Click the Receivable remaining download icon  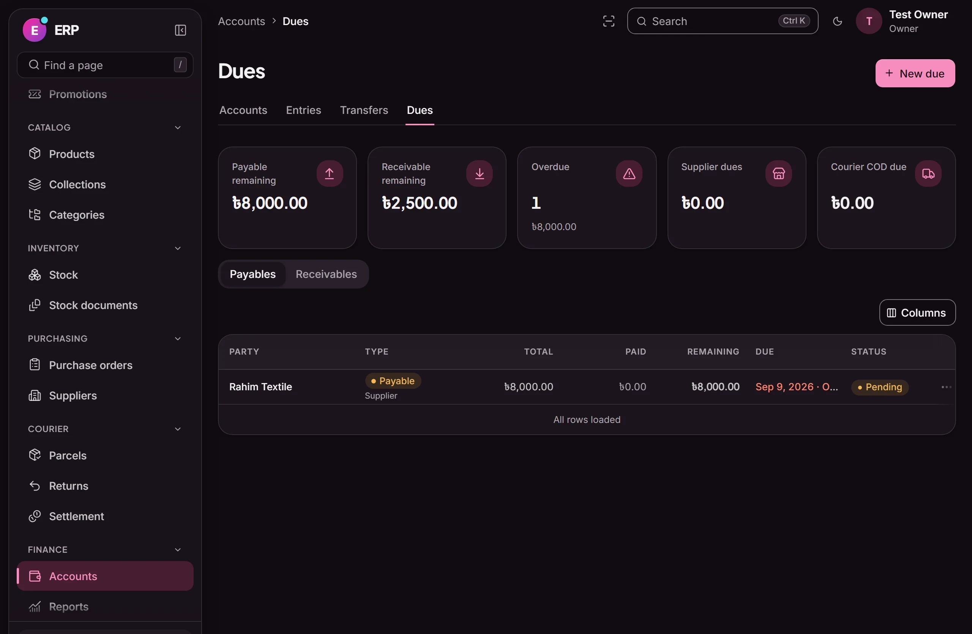480,173
